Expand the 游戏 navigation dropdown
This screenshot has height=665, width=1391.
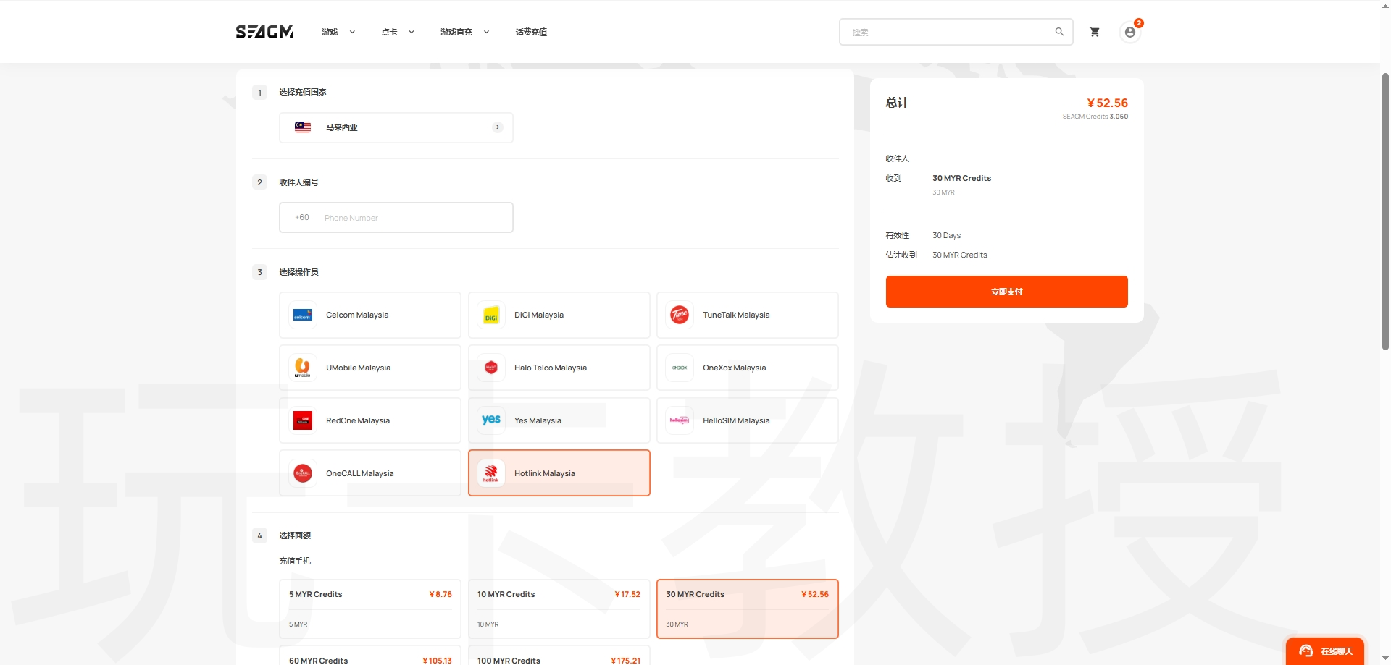coord(337,31)
